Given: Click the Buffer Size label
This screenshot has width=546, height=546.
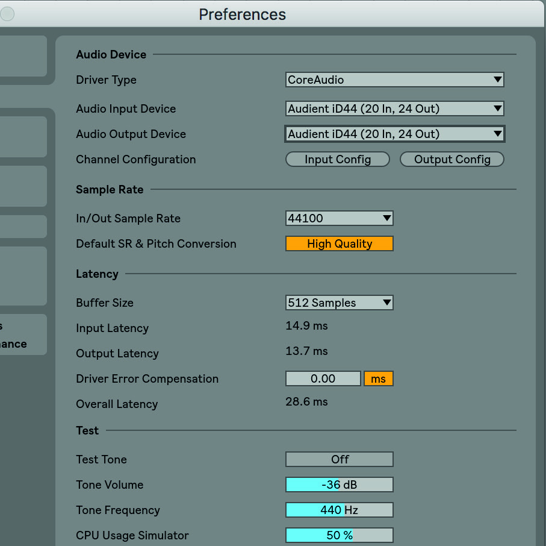Looking at the screenshot, I should 105,303.
